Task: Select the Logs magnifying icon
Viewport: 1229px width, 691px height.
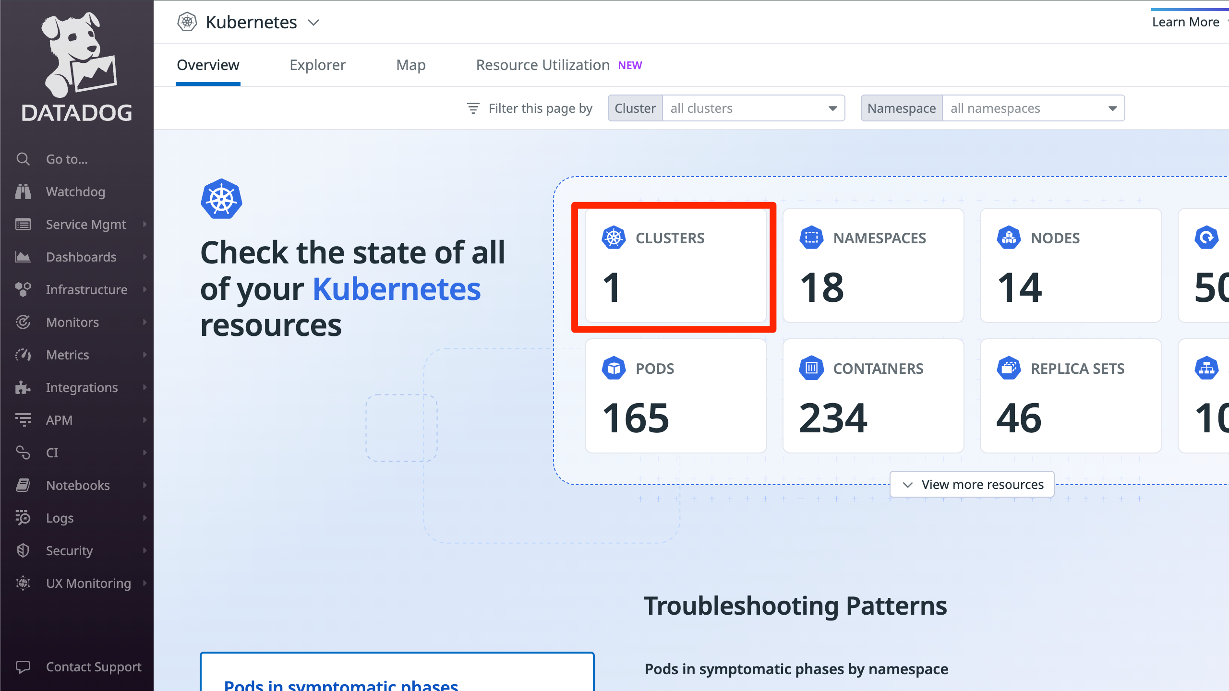Action: [x=23, y=518]
